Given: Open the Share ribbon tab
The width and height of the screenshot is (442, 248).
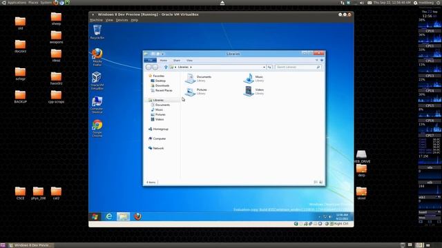Looking at the screenshot, I should (177, 61).
